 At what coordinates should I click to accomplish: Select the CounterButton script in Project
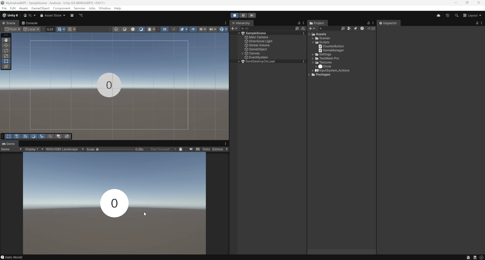[333, 46]
